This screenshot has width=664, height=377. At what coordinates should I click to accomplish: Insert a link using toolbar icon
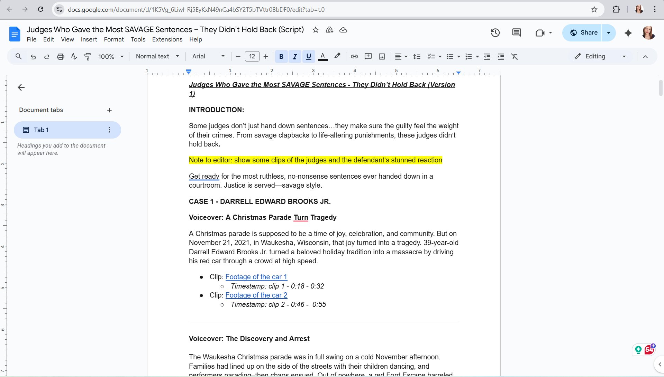354,56
